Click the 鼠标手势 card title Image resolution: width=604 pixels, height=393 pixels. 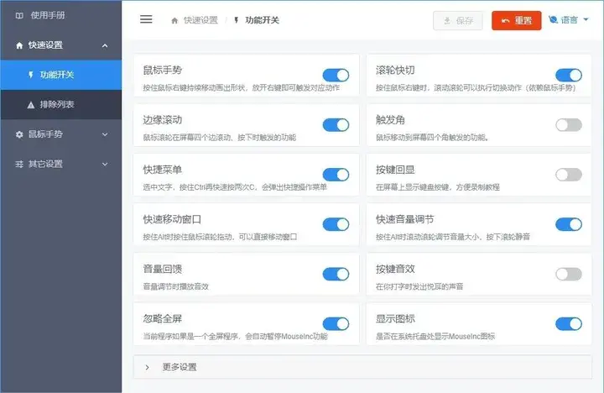162,71
